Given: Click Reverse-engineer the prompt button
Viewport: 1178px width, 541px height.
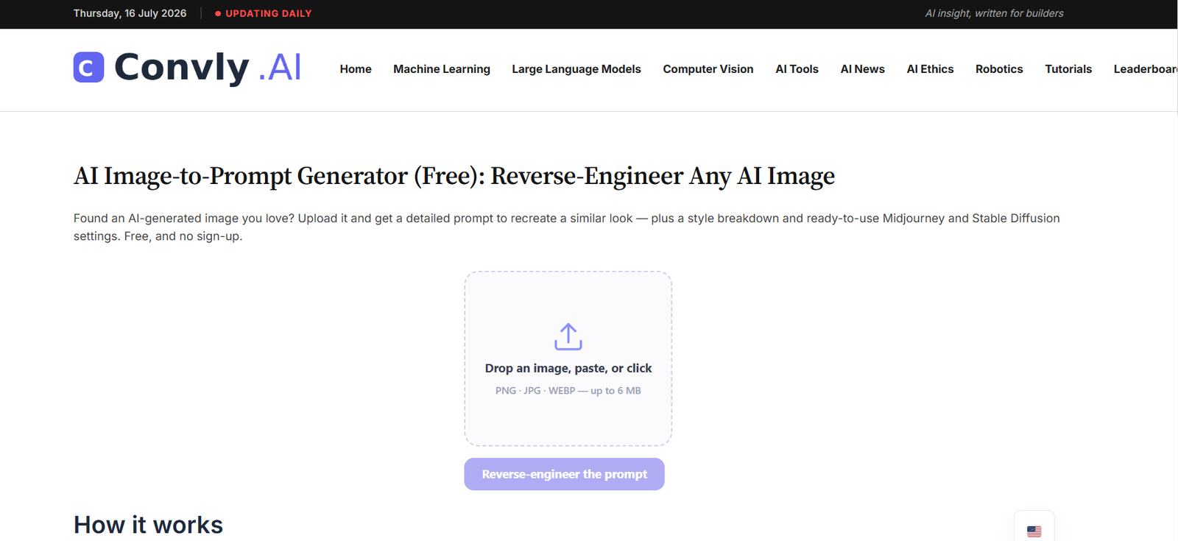Looking at the screenshot, I should pyautogui.click(x=564, y=474).
